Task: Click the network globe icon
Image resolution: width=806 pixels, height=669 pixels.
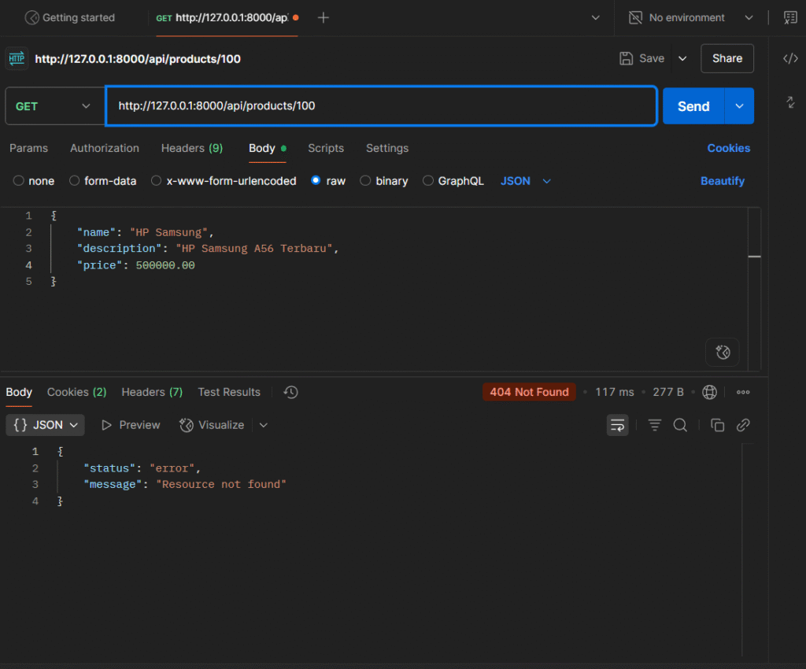Action: (x=709, y=392)
